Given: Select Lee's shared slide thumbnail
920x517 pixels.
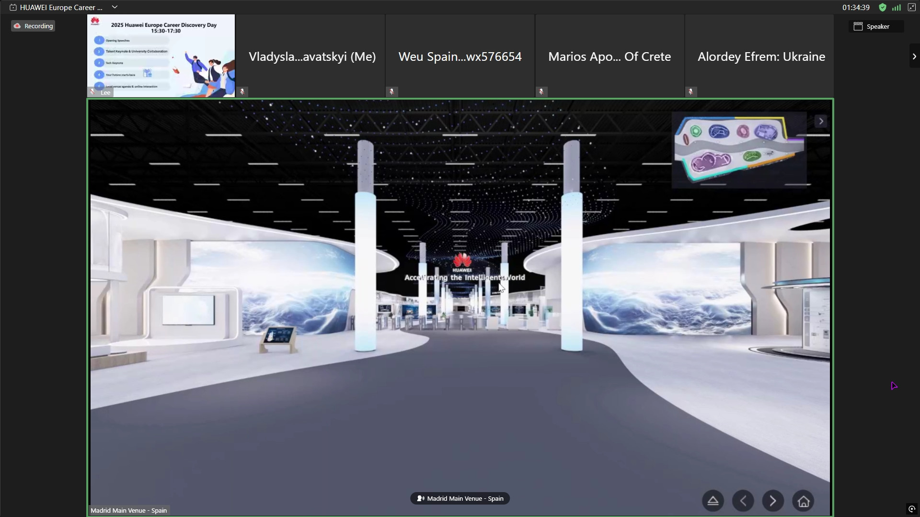Looking at the screenshot, I should (x=161, y=56).
